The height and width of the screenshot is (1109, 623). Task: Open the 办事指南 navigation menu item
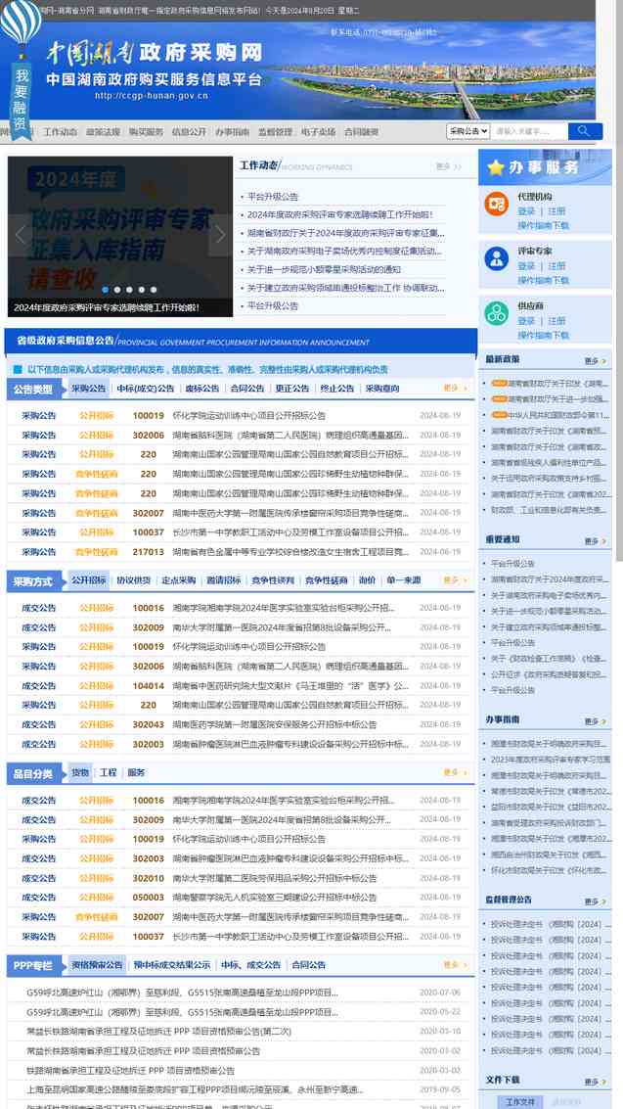coord(233,131)
